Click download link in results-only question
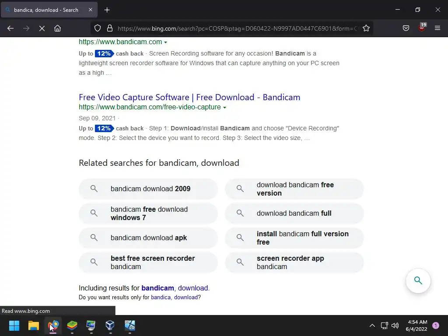 [185, 297]
